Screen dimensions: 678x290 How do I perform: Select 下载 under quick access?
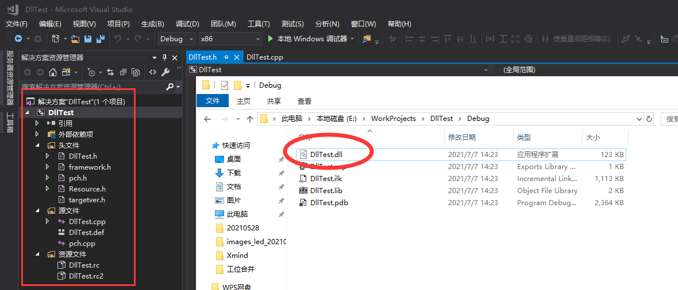tap(234, 173)
